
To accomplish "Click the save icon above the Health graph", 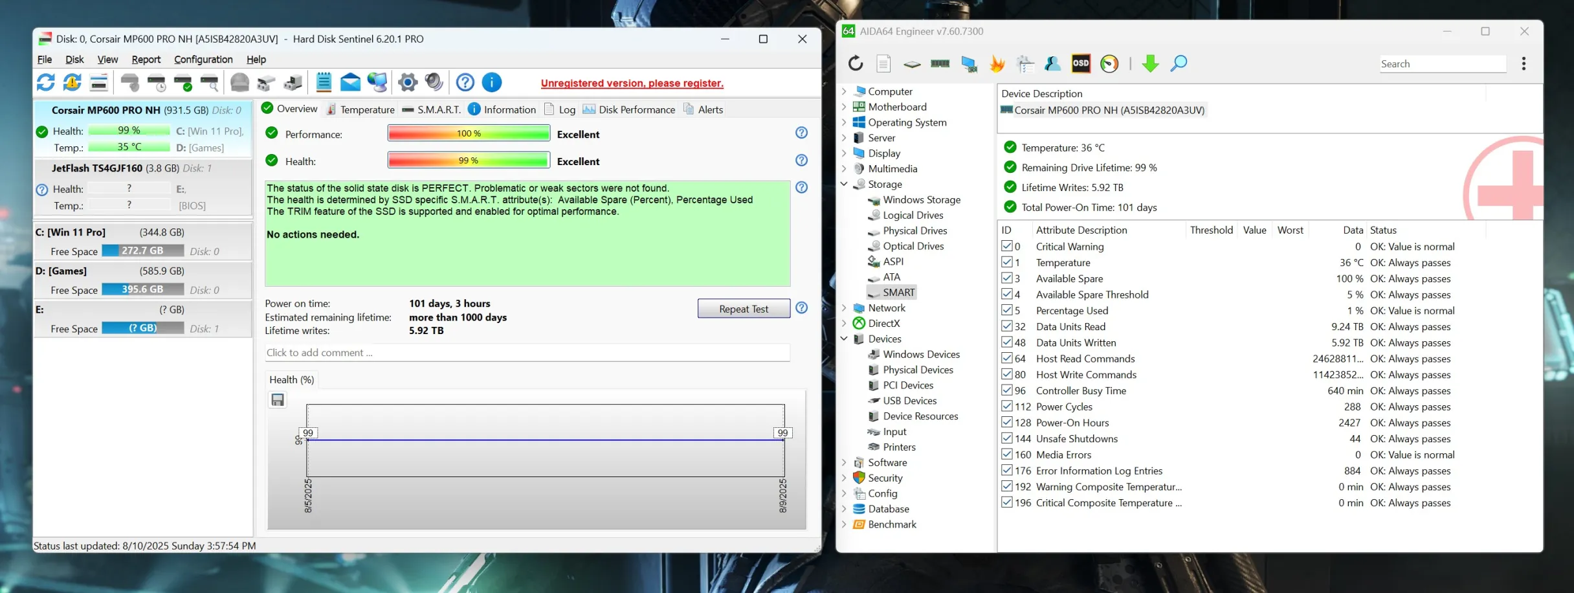I will 278,400.
